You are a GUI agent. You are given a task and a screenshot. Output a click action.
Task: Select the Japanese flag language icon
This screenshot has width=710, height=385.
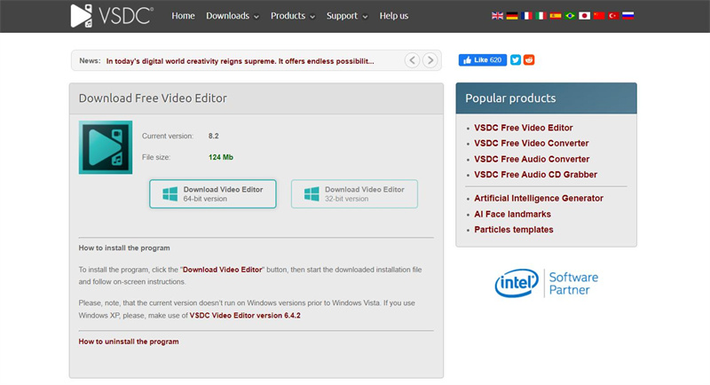585,16
